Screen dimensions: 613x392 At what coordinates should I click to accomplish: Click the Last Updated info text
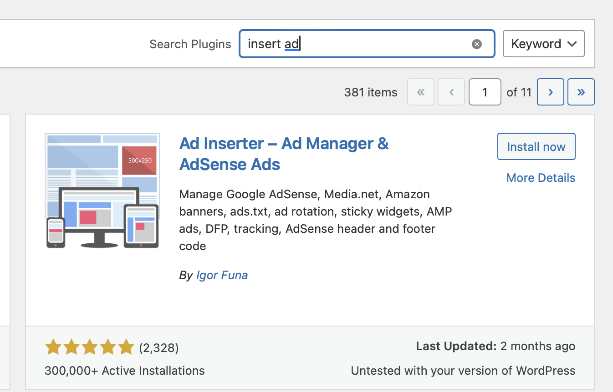(496, 346)
